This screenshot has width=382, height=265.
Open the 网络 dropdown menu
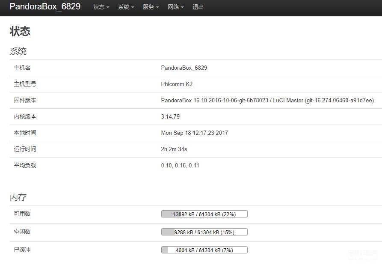[x=176, y=7]
